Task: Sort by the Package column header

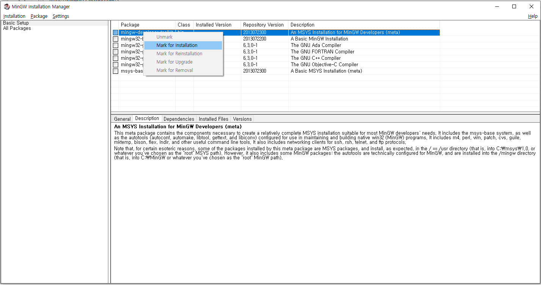Action: click(147, 25)
